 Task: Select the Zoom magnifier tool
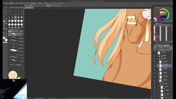click(x=4, y=10)
